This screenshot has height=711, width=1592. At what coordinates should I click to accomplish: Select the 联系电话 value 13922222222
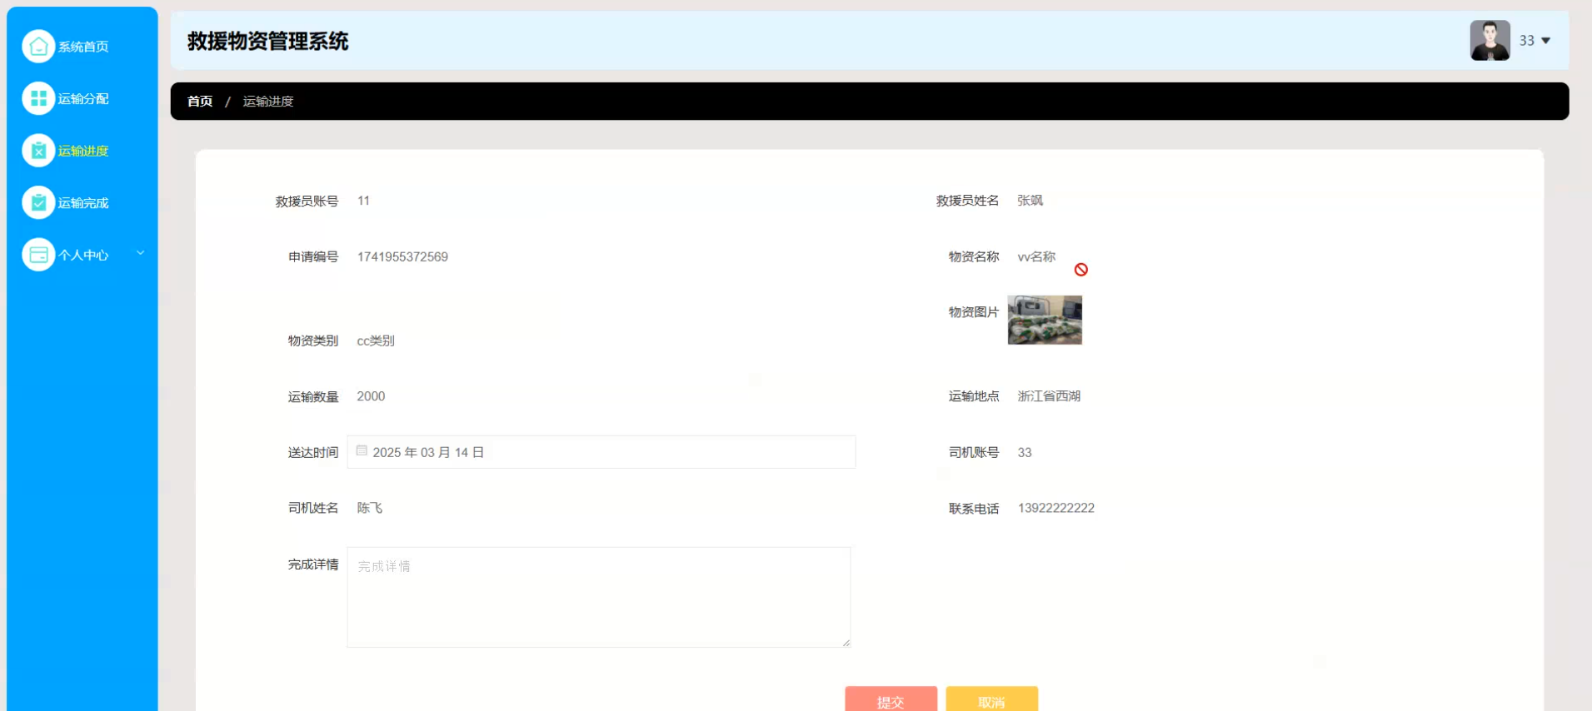[x=1056, y=508]
